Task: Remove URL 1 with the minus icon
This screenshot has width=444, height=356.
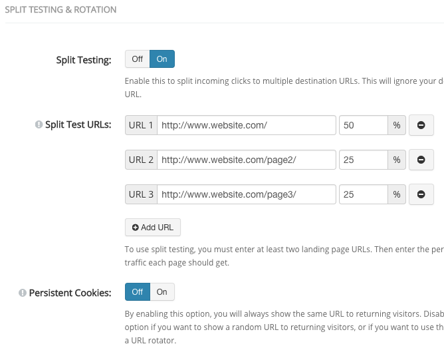Action: pos(421,125)
